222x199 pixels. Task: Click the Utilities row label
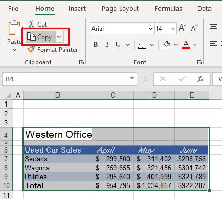[58, 177]
